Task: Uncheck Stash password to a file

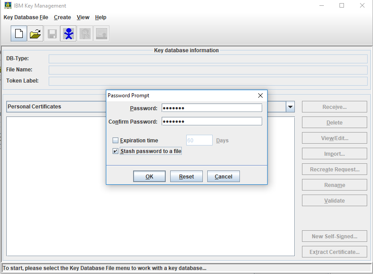Action: 116,151
